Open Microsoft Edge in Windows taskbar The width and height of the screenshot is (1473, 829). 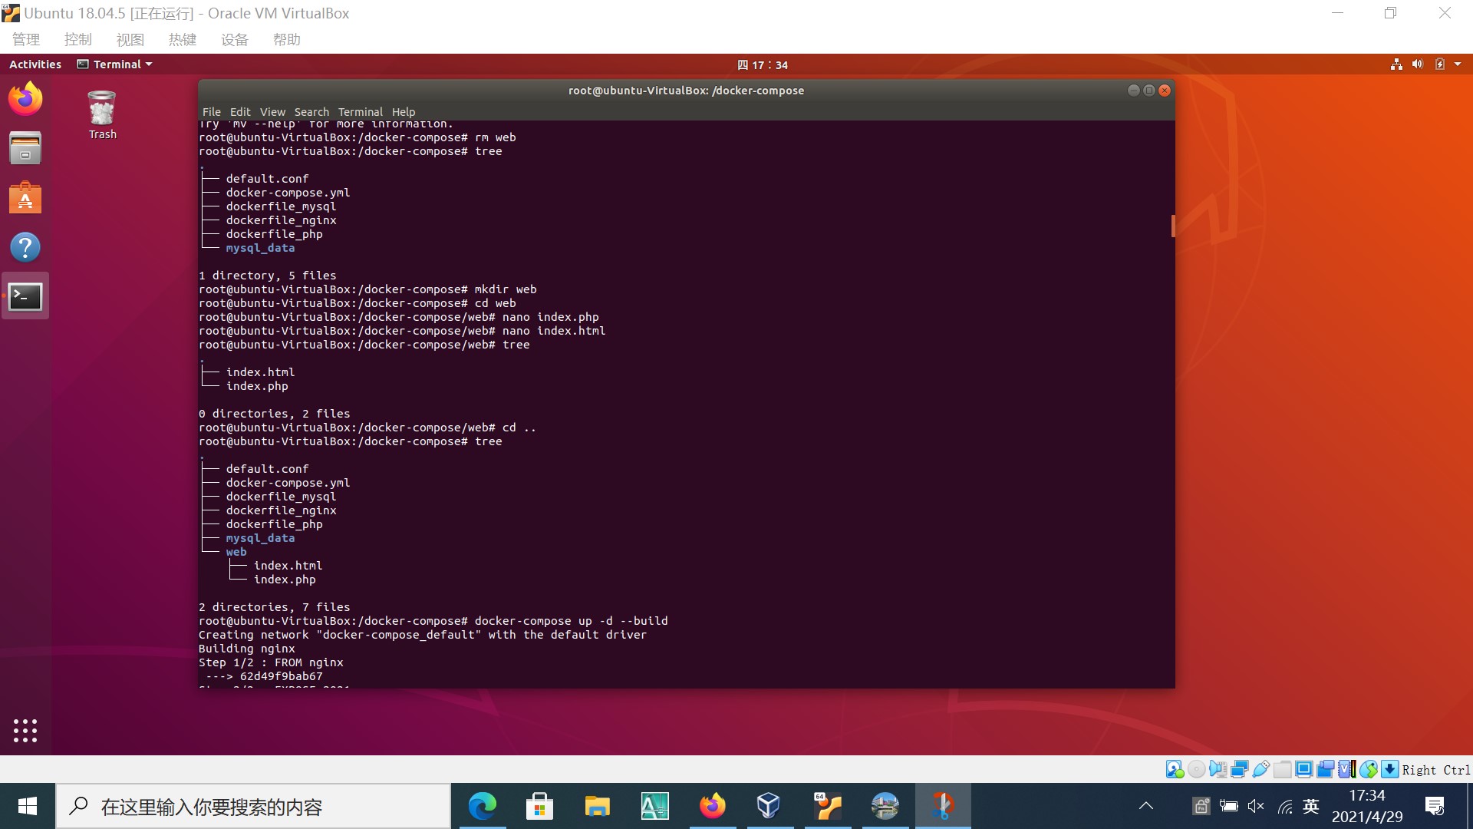483,806
